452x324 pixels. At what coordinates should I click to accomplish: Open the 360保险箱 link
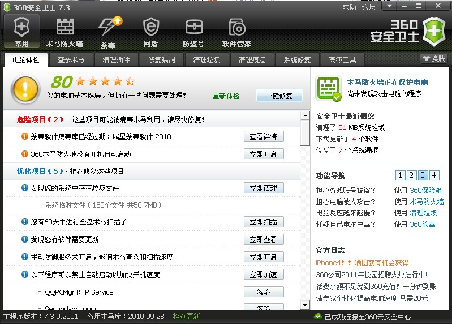click(x=426, y=190)
